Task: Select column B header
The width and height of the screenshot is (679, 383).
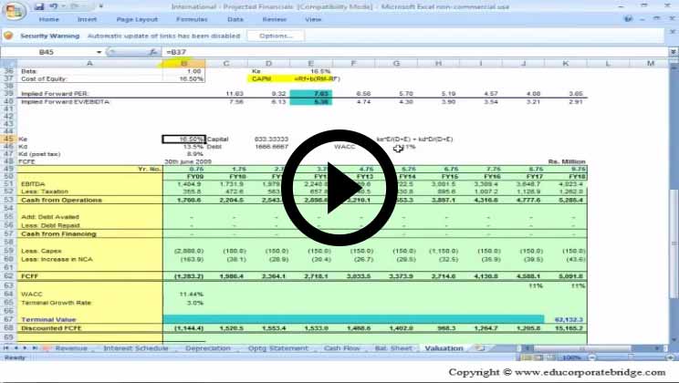Action: pyautogui.click(x=184, y=63)
